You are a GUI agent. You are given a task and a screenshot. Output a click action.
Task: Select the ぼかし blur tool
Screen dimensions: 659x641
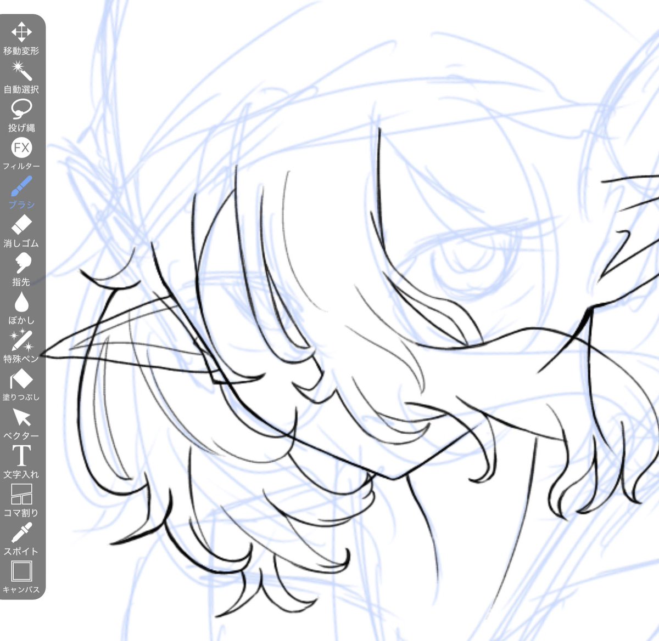[x=21, y=308]
